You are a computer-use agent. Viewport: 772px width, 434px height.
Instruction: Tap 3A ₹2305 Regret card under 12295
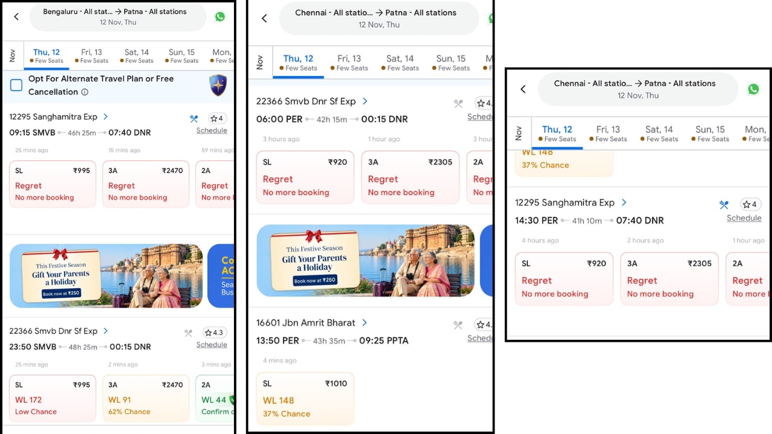[x=669, y=278]
